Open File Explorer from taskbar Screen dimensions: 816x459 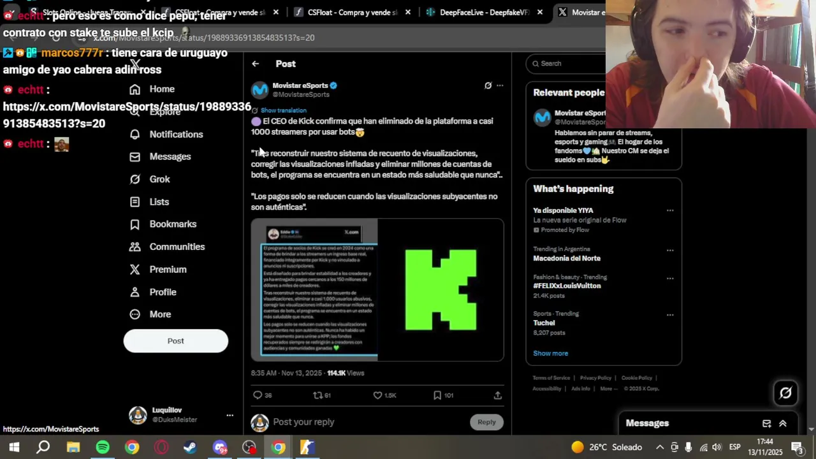(73, 448)
